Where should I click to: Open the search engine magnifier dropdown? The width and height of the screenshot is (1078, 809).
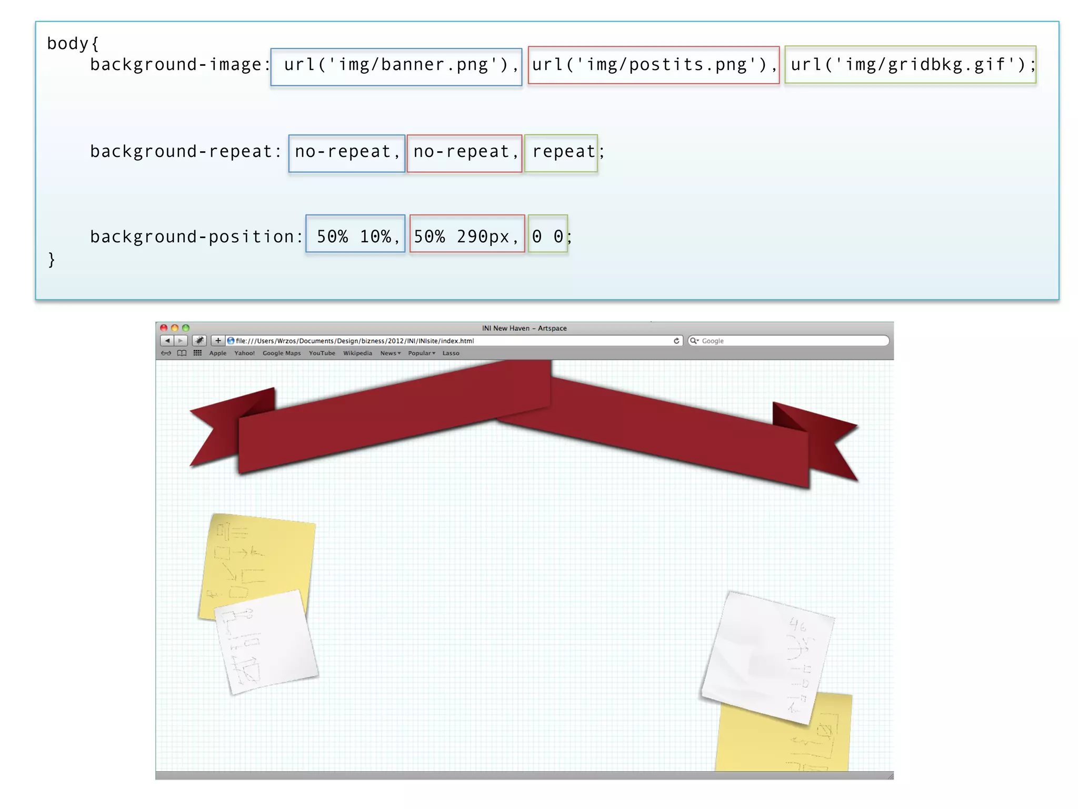694,341
